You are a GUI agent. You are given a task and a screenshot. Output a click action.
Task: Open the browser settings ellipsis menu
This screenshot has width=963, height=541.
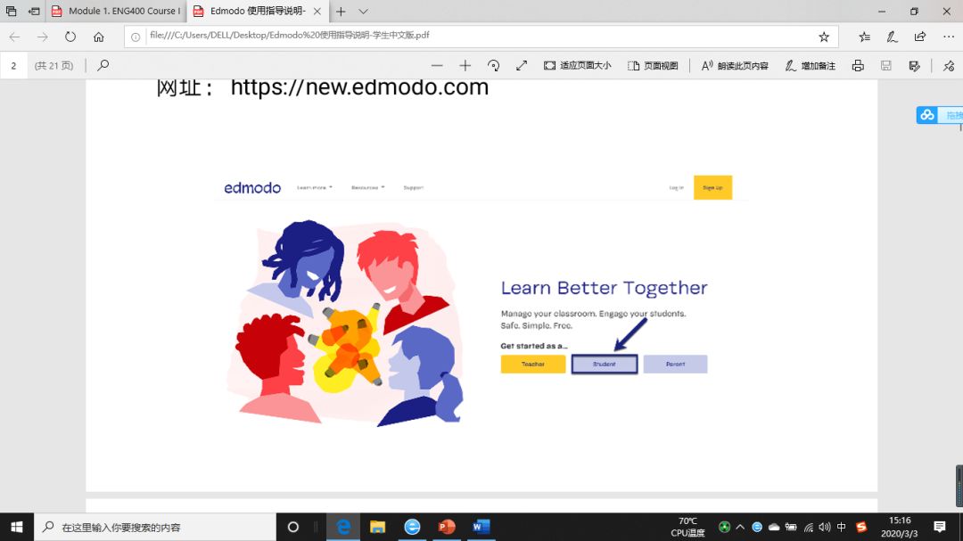click(949, 37)
